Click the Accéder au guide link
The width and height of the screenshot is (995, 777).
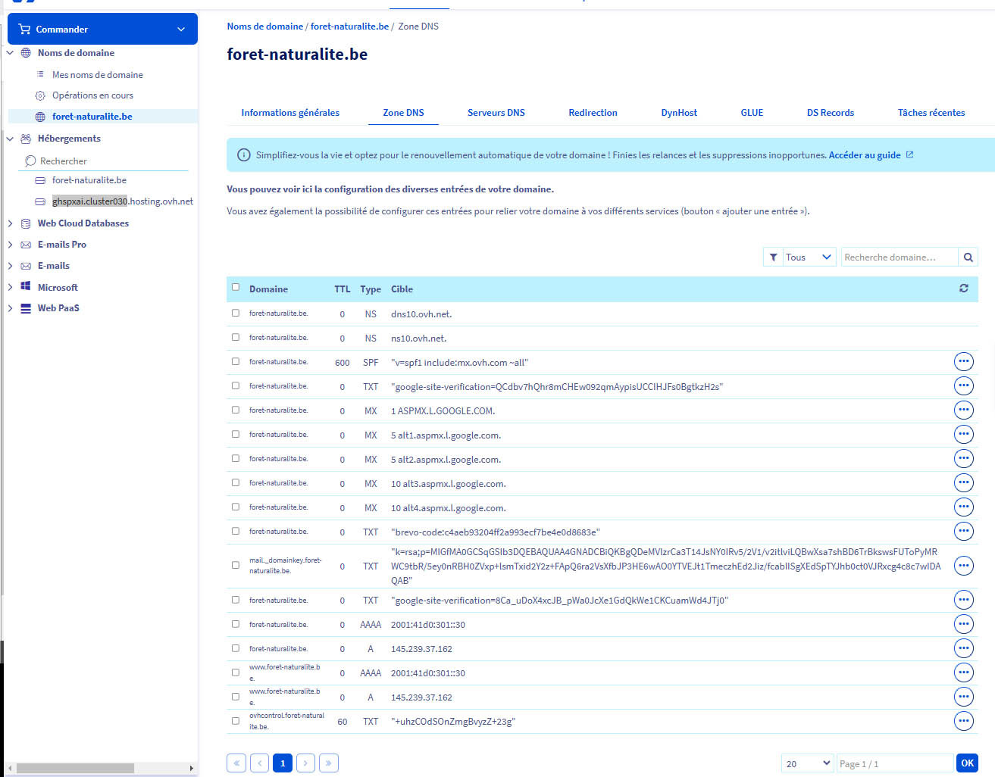click(x=864, y=155)
